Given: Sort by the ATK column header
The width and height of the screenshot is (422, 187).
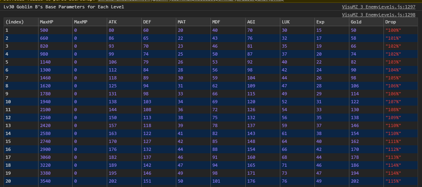Looking at the screenshot, I should (x=112, y=22).
